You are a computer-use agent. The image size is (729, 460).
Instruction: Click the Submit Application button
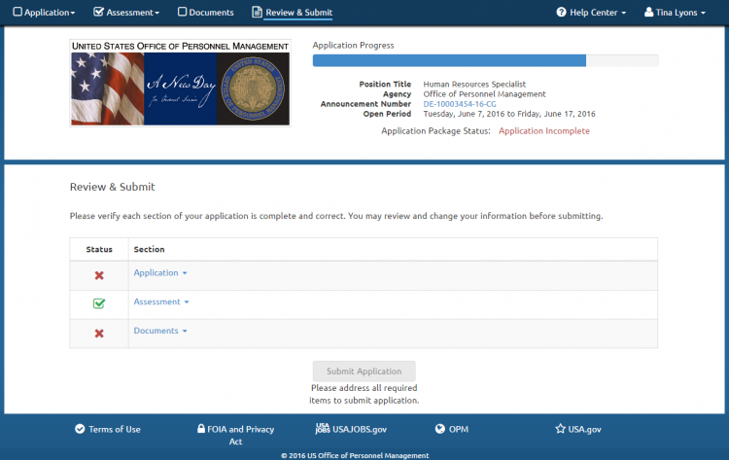point(364,372)
